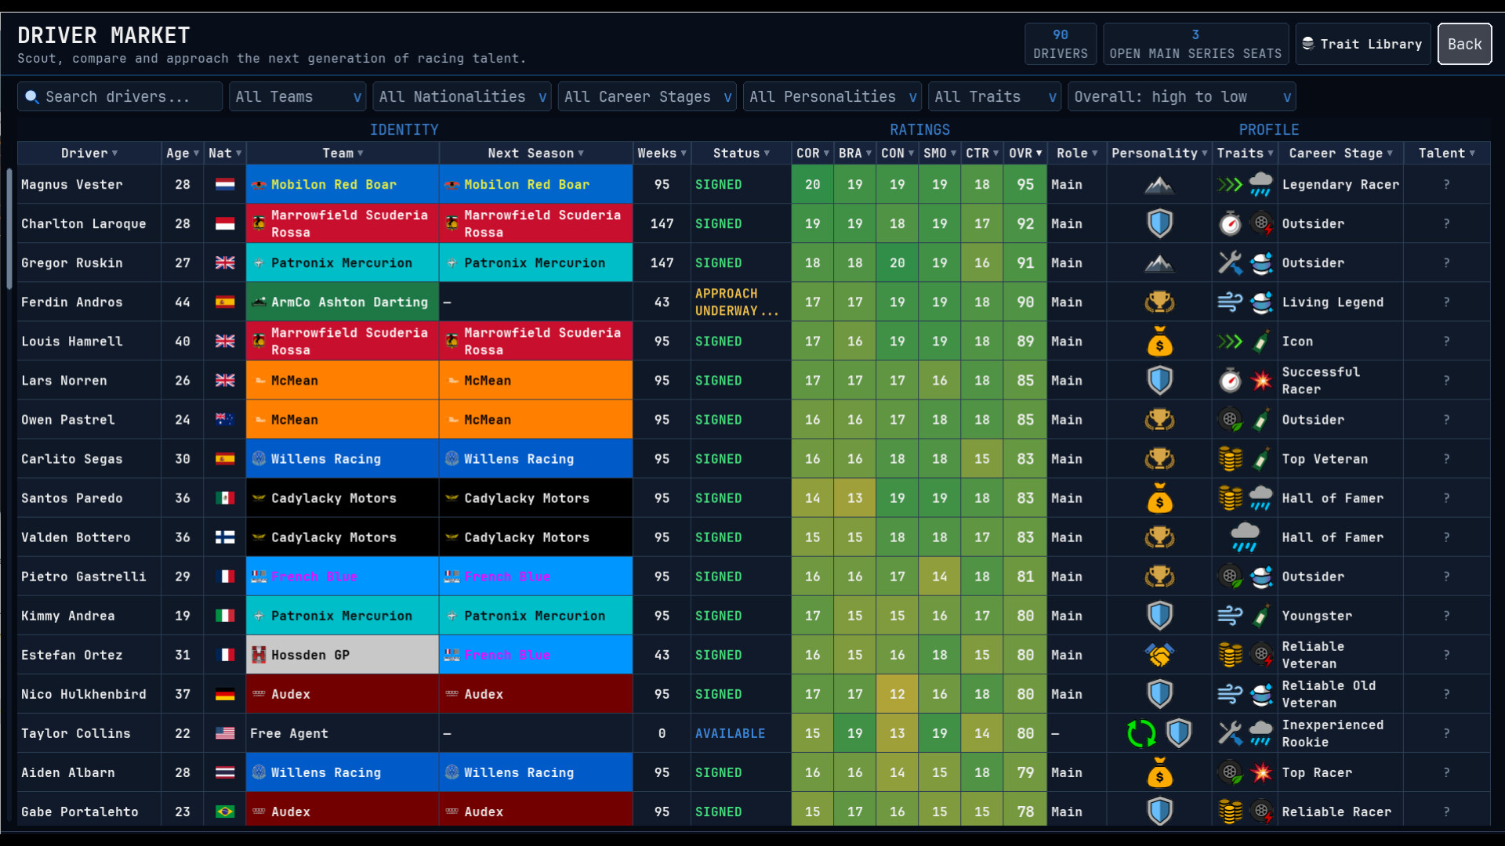This screenshot has height=846, width=1505.
Task: Sort by the Career Stage column header
Action: point(1340,154)
